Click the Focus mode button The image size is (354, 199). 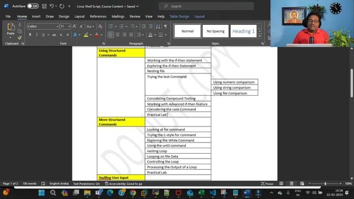coord(267,184)
